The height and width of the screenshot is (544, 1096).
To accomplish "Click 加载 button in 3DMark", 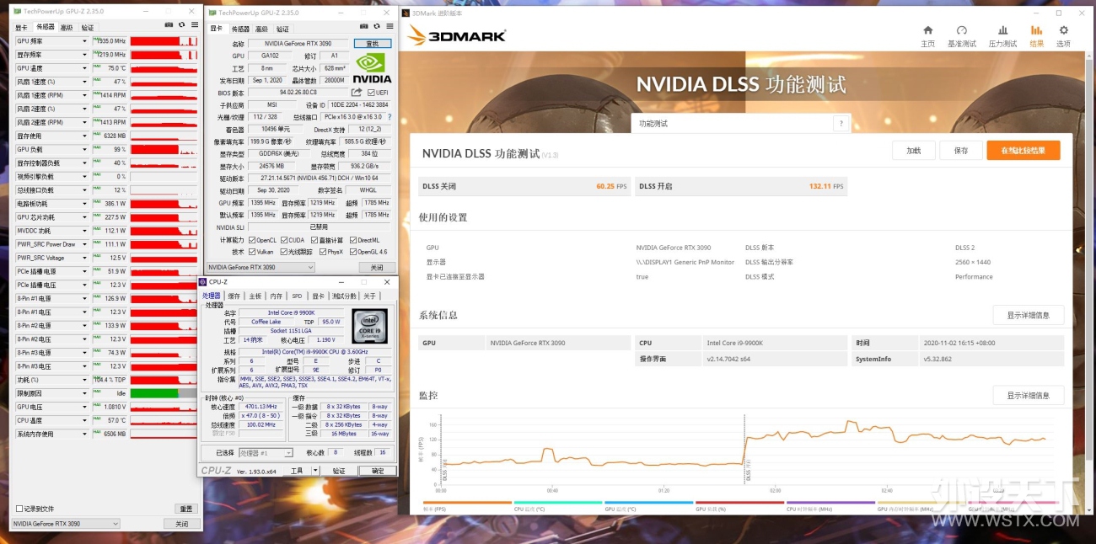I will [x=914, y=151].
